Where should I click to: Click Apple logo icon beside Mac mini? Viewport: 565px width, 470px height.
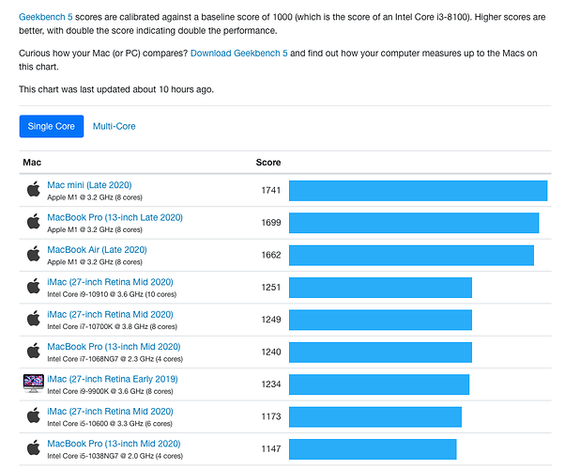pyautogui.click(x=34, y=189)
